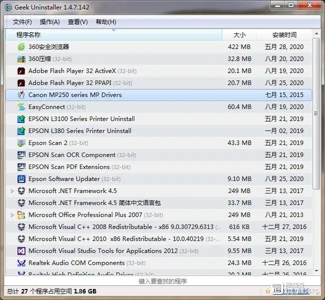Select the 360安全浏览器 program name

[x=49, y=47]
